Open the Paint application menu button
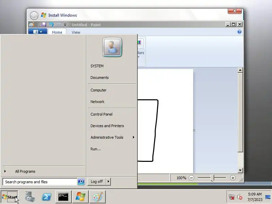The width and height of the screenshot is (272, 204). (38, 32)
